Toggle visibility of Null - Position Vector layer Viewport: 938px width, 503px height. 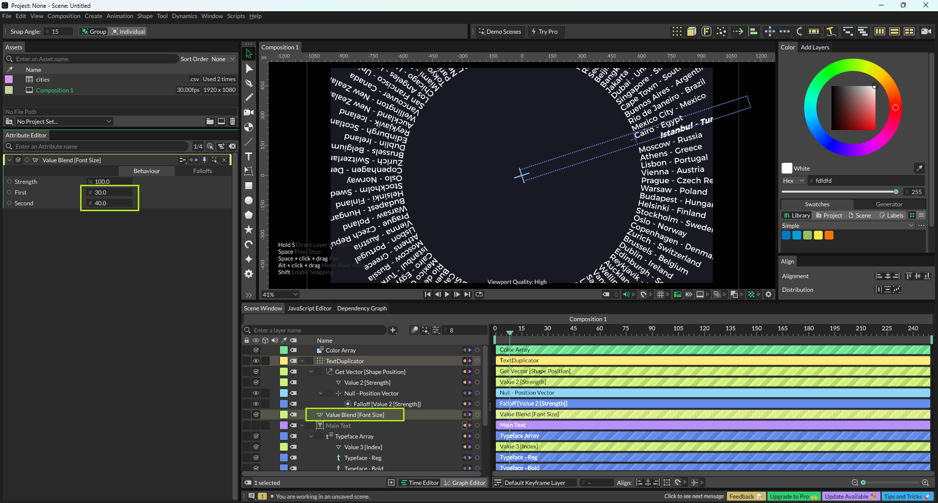[256, 393]
